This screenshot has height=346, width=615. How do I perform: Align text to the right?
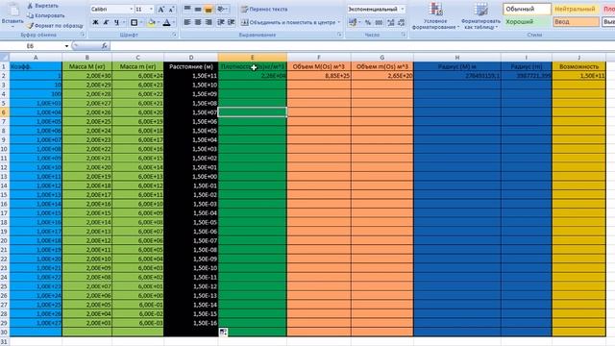(209, 23)
